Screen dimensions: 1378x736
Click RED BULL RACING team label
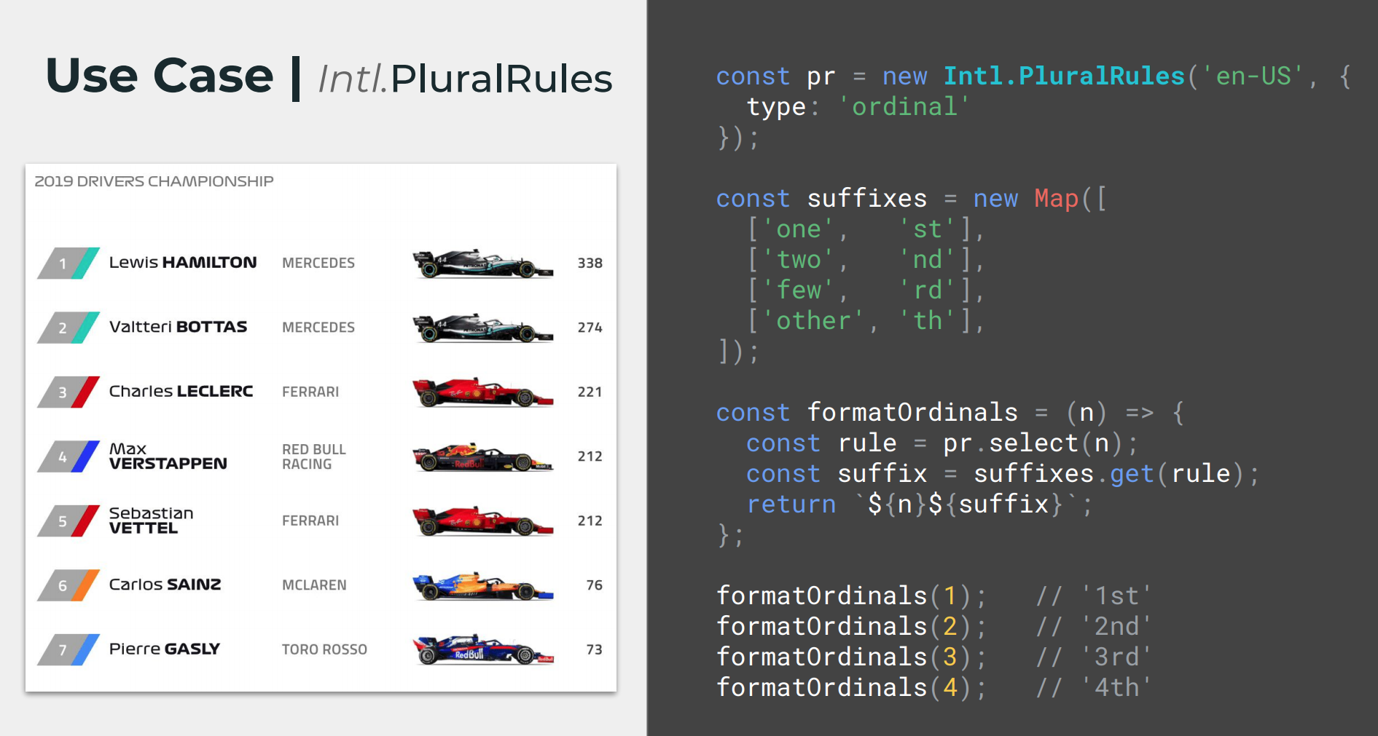pos(314,456)
